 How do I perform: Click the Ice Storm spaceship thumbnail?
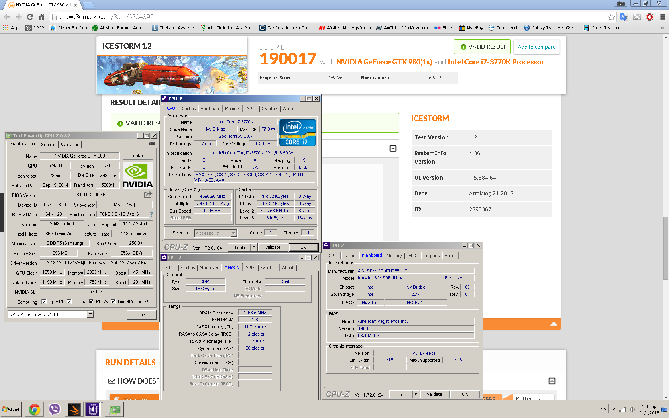(172, 74)
